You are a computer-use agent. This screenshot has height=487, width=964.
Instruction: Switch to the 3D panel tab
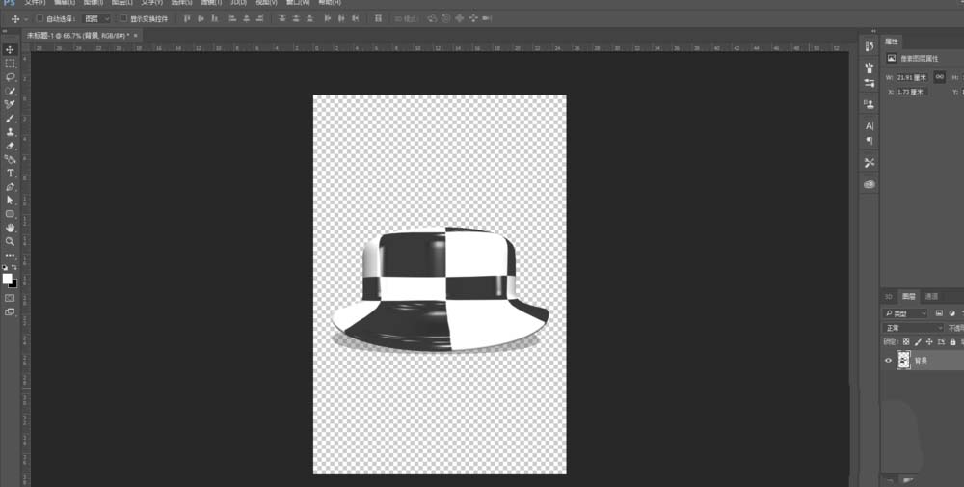coord(889,297)
